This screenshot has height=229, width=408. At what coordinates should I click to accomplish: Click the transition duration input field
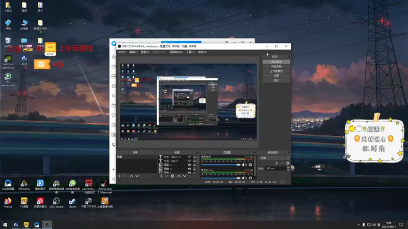[275, 168]
